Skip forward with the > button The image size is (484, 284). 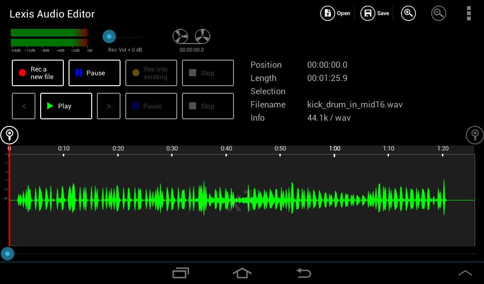[109, 106]
